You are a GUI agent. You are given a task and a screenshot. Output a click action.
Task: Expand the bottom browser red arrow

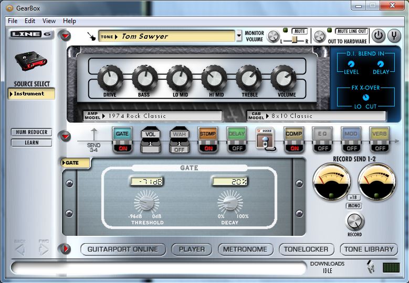tap(66, 249)
